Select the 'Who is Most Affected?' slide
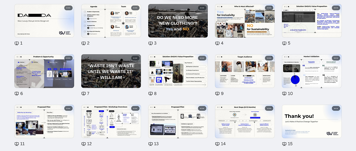Screen dimensions: 356x151 coord(245,21)
